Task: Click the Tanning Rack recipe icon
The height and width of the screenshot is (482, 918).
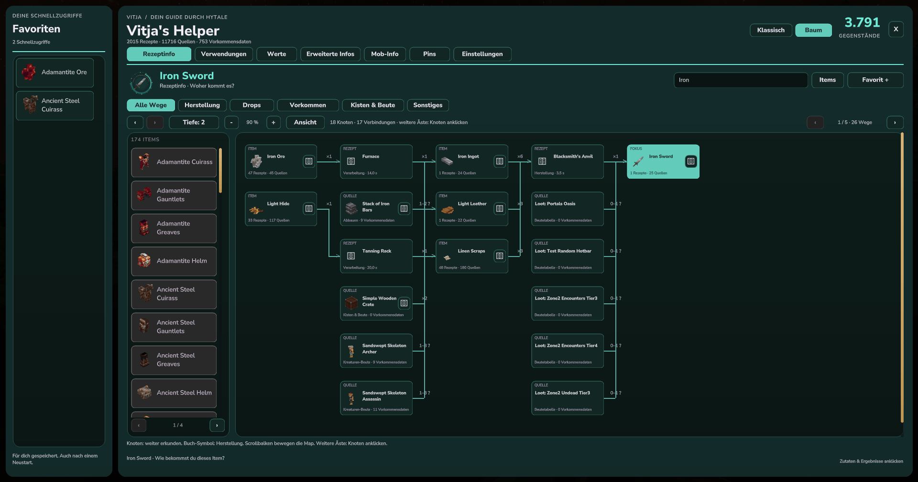Action: point(351,256)
